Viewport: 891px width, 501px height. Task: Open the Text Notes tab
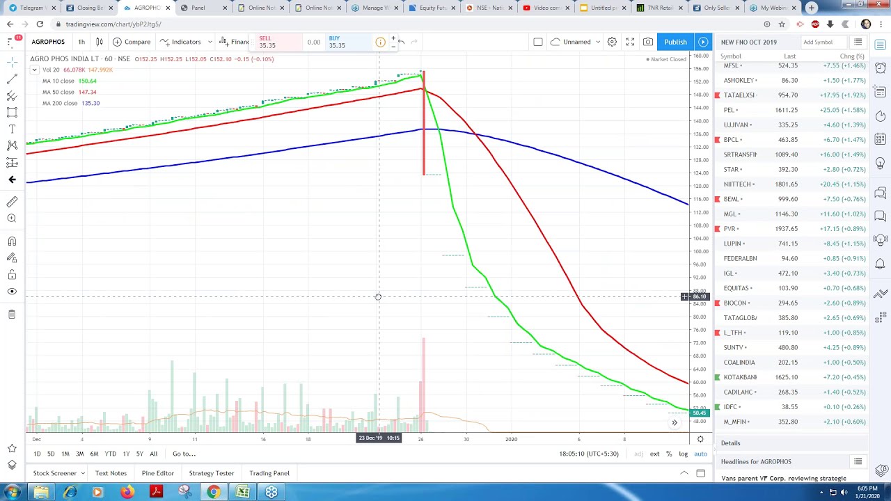111,473
